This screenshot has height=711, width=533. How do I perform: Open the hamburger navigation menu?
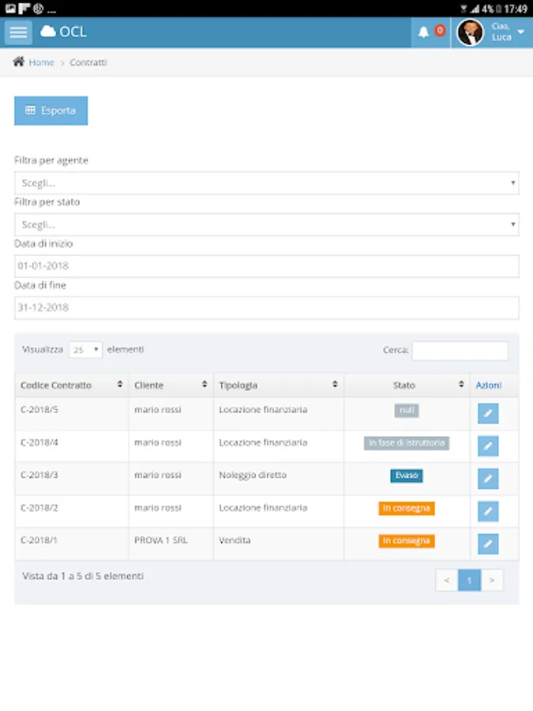click(x=19, y=32)
